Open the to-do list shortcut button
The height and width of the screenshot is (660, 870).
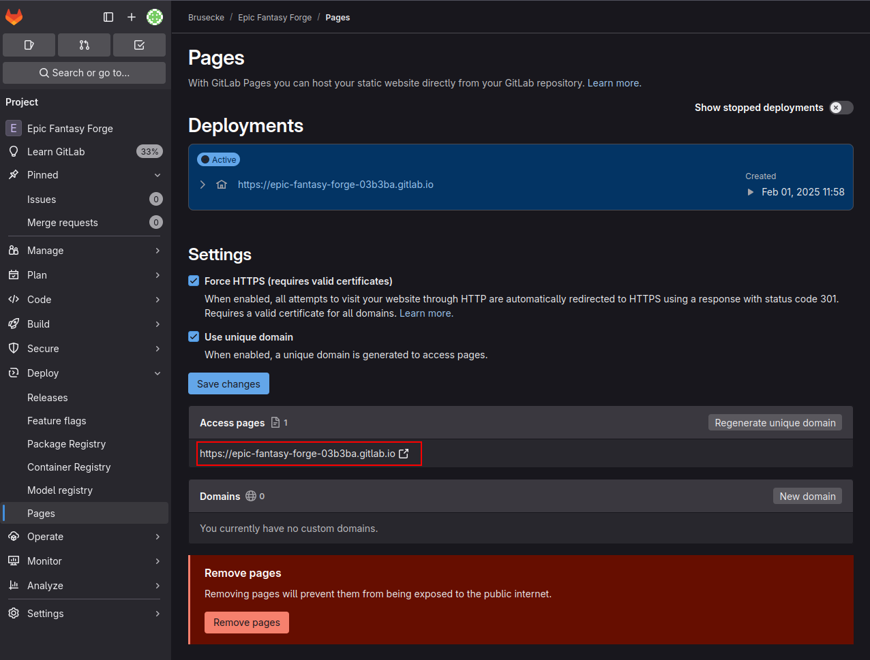pyautogui.click(x=139, y=45)
